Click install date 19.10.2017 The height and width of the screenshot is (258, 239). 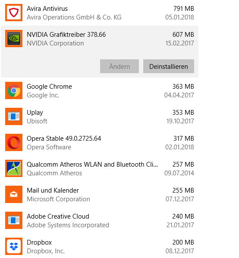coord(180,121)
